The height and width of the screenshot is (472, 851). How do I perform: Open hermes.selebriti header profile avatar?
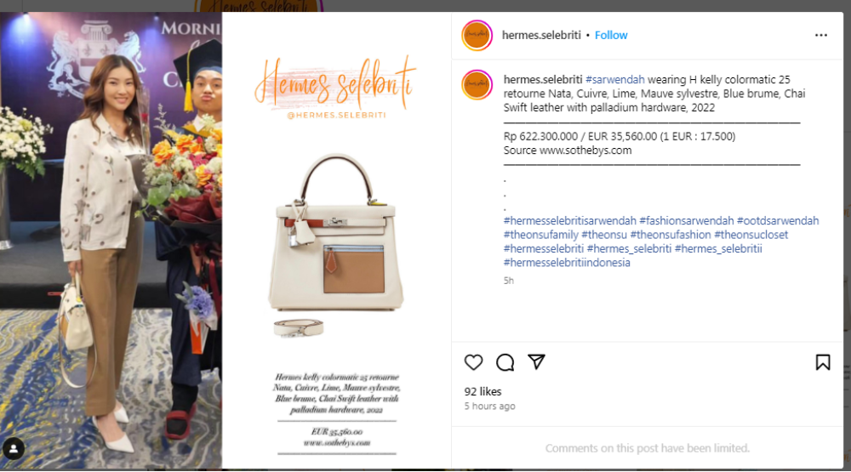(477, 35)
